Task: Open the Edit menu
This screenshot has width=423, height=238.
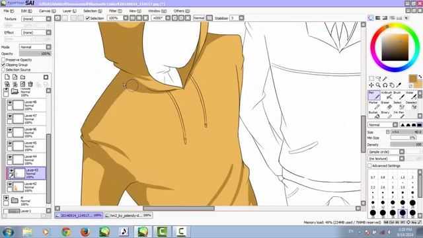Action: click(26, 11)
